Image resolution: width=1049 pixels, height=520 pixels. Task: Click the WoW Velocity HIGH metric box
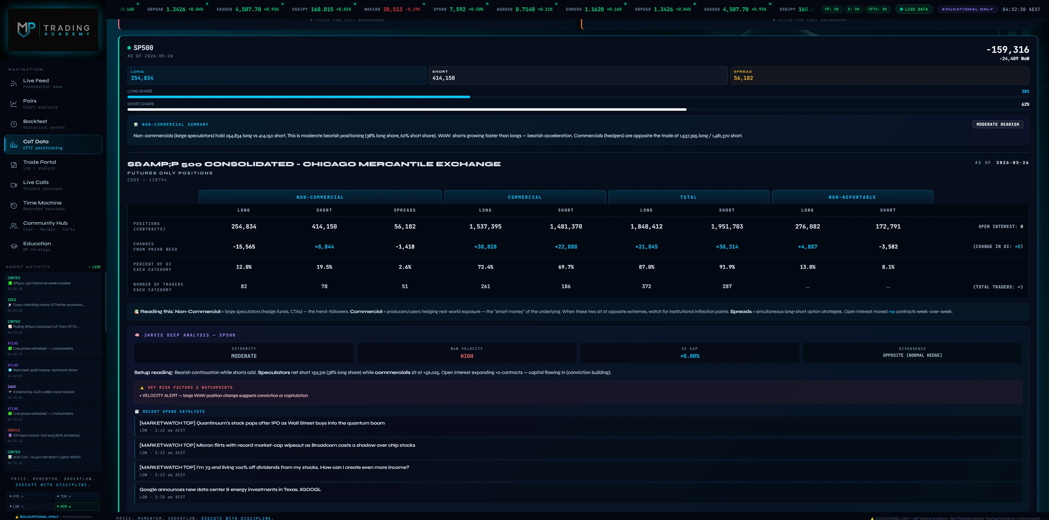click(x=467, y=353)
